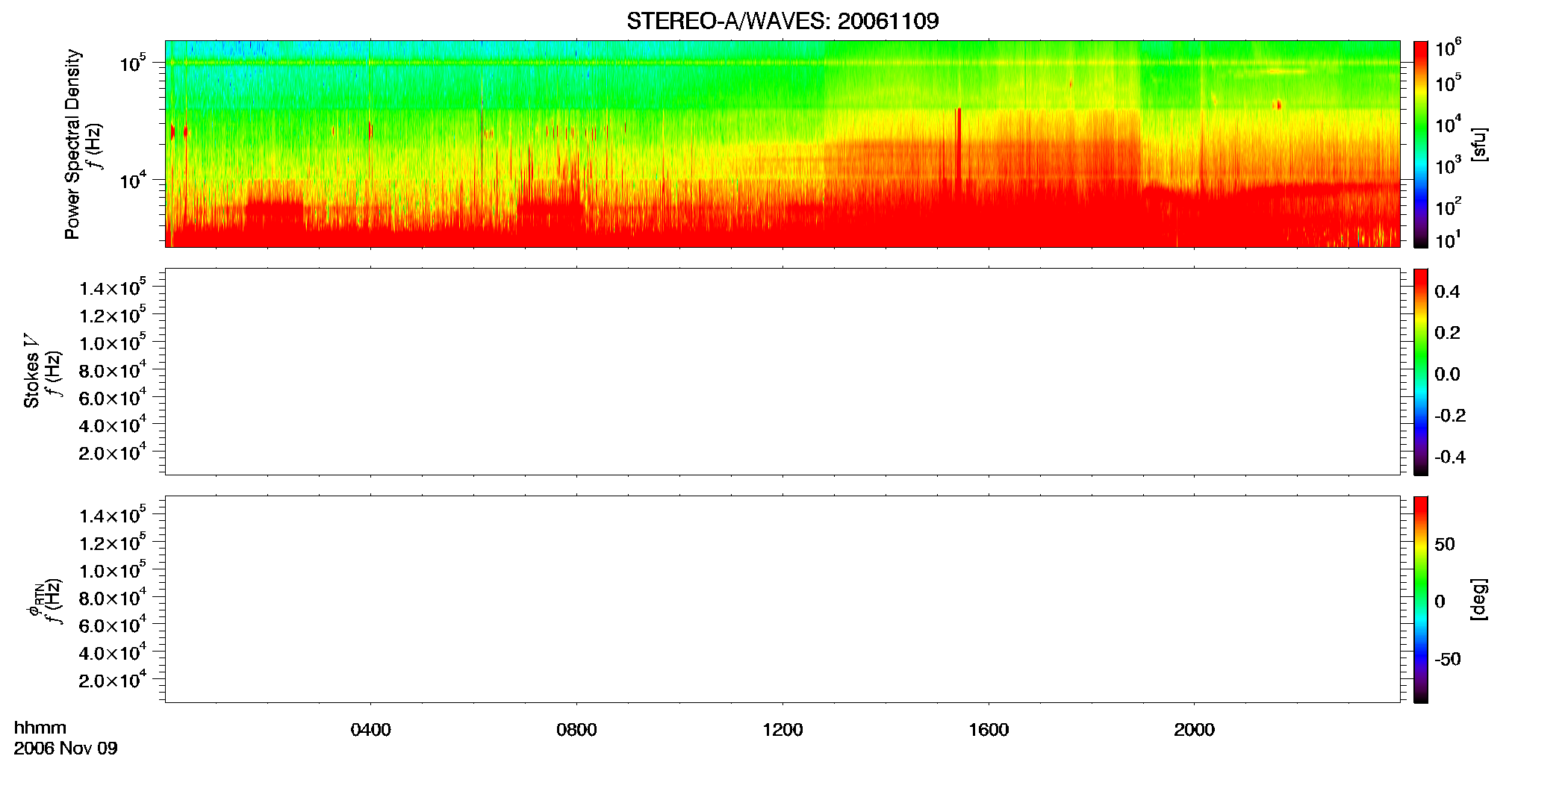Click the [sfu] unit label
Image resolution: width=1565 pixels, height=806 pixels.
(x=1479, y=144)
